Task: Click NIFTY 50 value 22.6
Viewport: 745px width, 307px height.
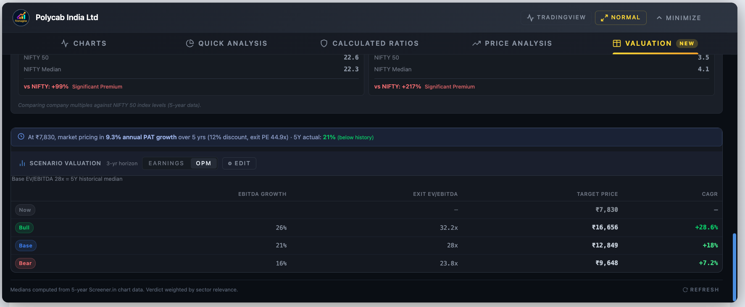Action: [x=351, y=57]
